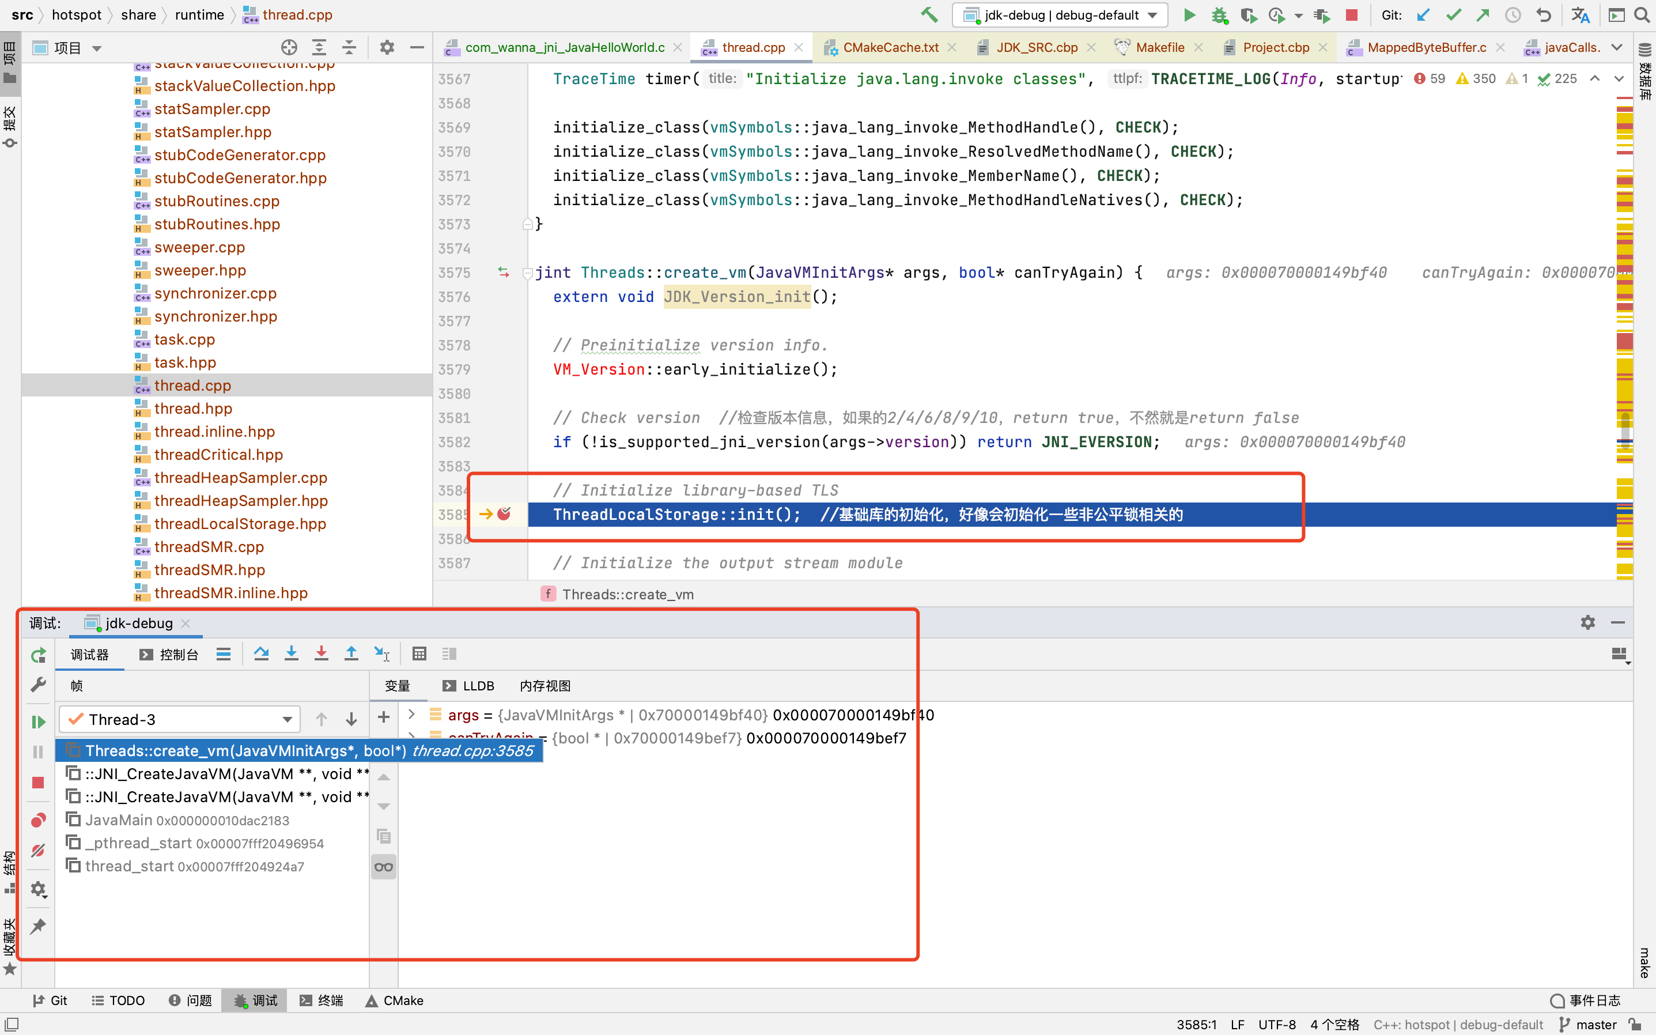Open 终端 terminal tool window
The image size is (1656, 1035).
322,1001
